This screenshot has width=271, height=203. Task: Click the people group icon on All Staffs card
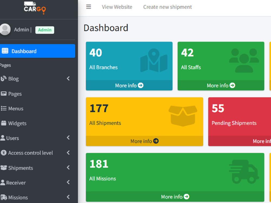[x=244, y=60]
